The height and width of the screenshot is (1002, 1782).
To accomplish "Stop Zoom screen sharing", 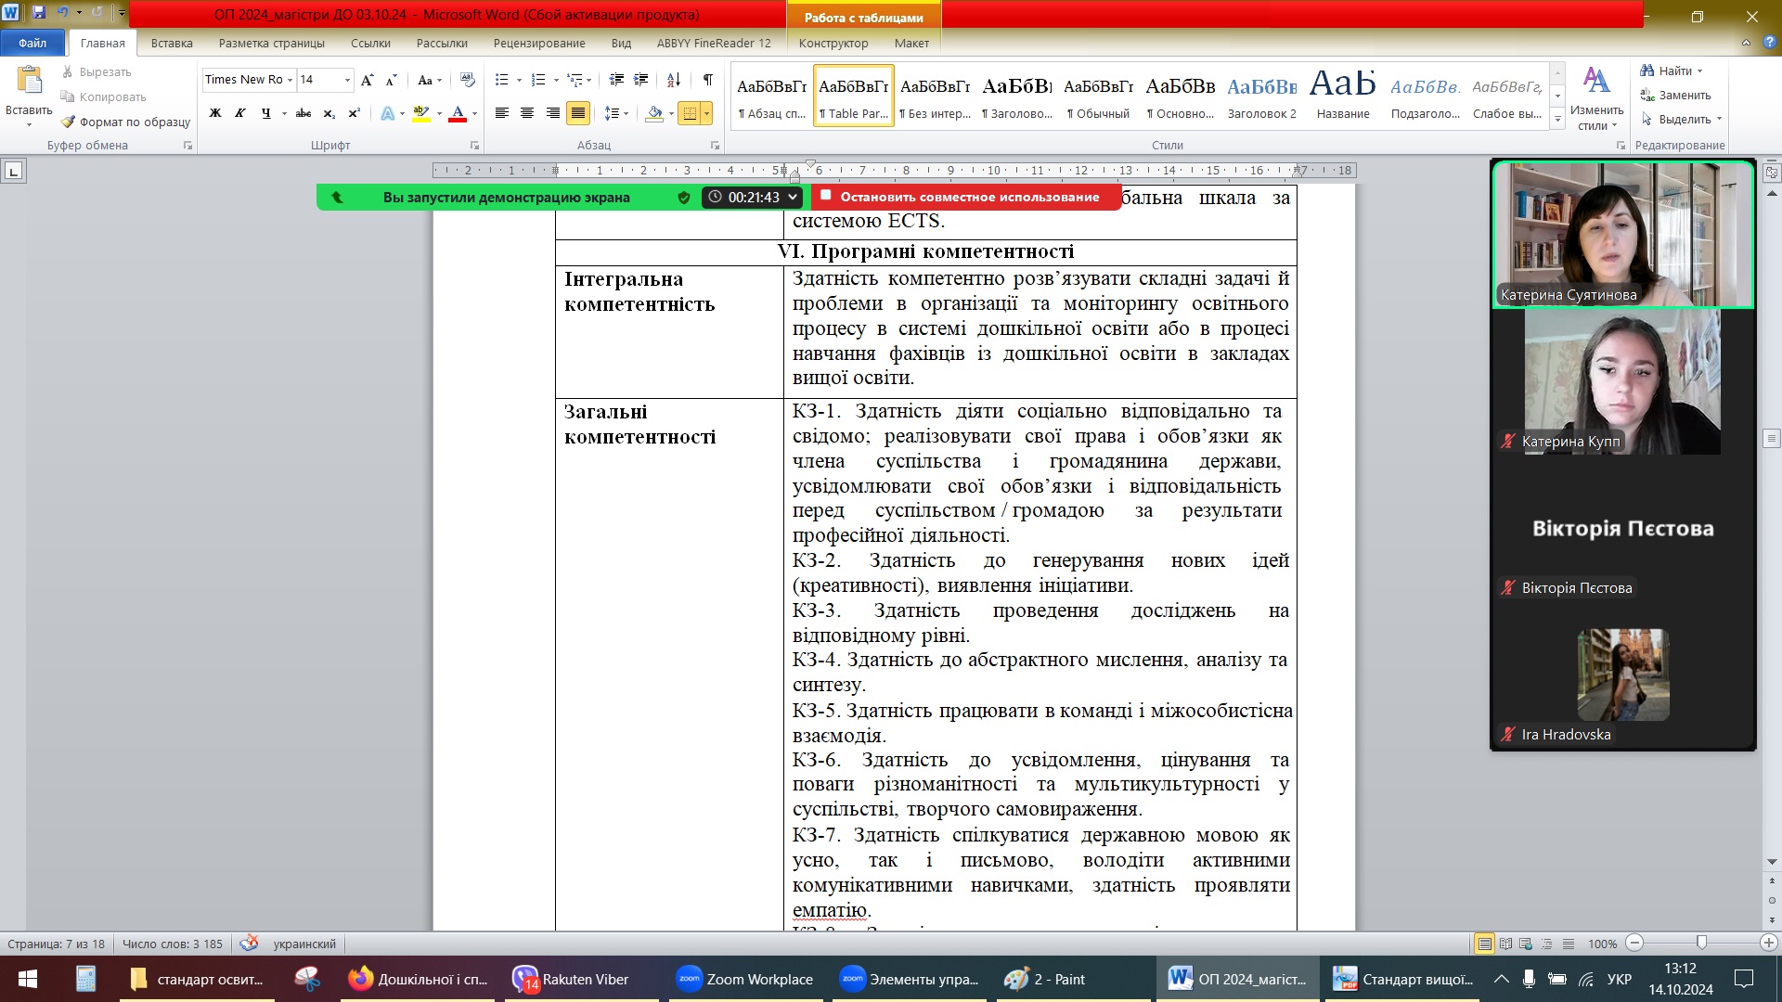I will pos(965,197).
